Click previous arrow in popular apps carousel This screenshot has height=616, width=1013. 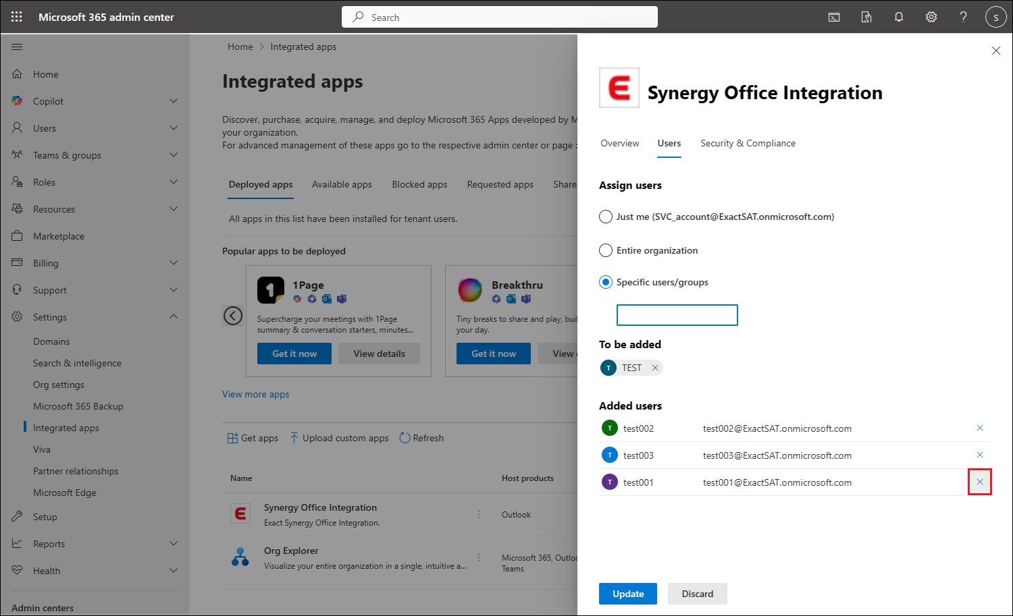[233, 316]
